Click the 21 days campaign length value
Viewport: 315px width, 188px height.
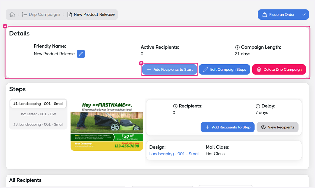point(243,54)
